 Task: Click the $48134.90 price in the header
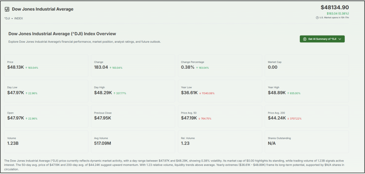(334, 7)
